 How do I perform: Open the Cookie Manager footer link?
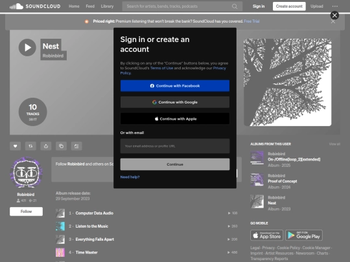pos(316,248)
